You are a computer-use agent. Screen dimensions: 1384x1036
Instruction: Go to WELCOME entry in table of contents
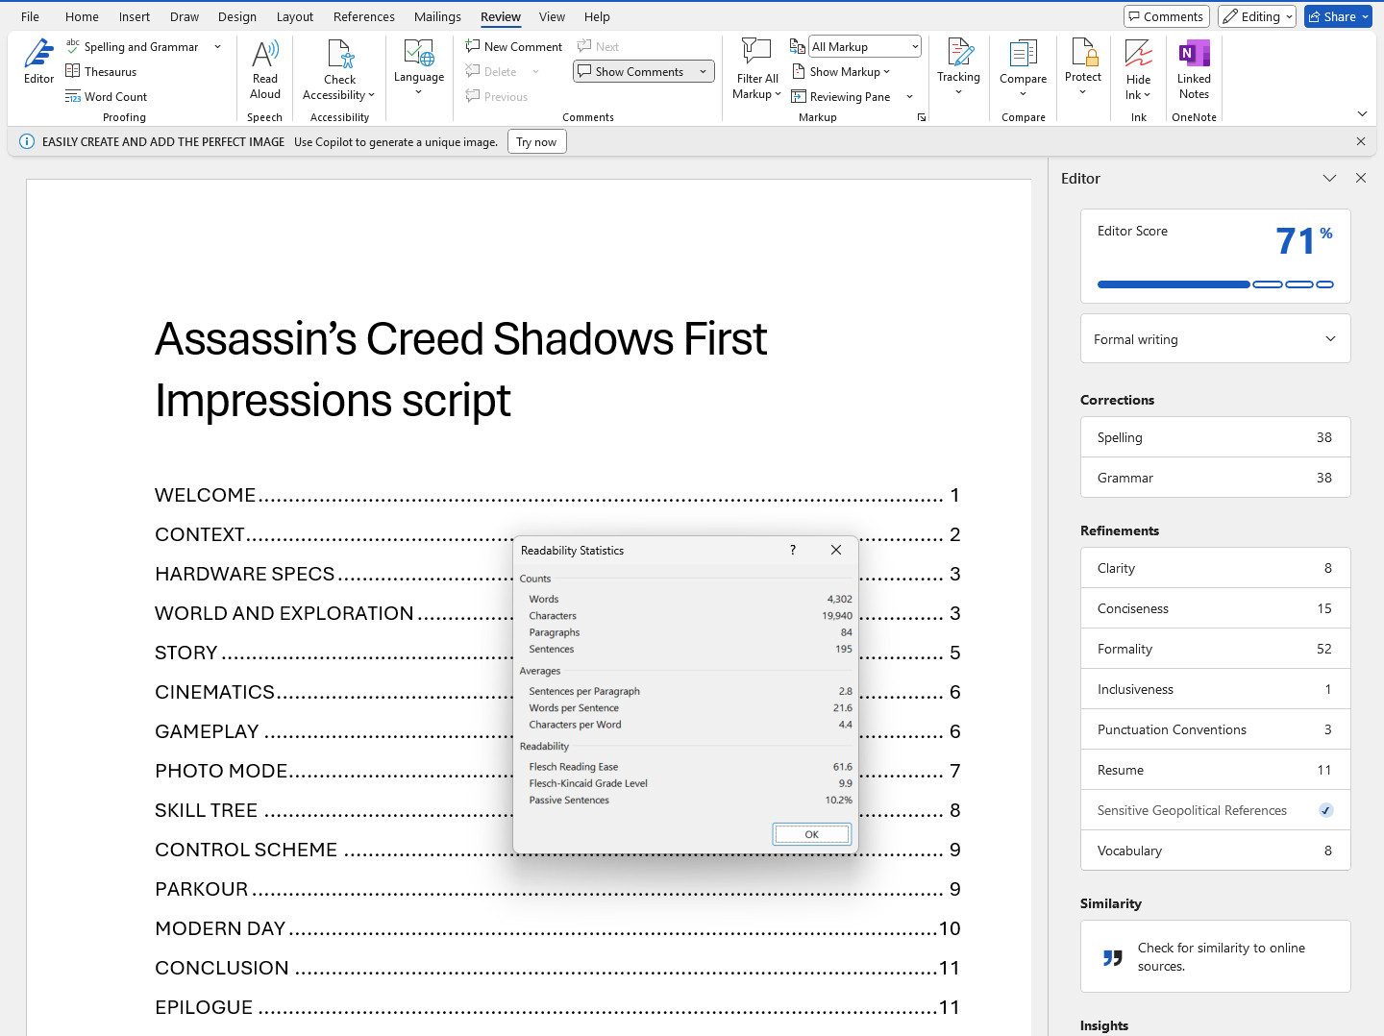(x=557, y=495)
